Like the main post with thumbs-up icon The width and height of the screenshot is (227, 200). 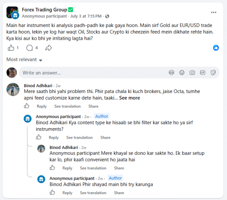pos(11,48)
